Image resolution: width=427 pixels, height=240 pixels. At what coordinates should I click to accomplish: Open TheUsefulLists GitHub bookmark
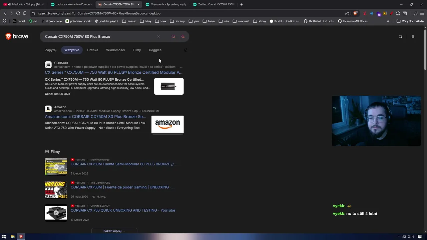tap(318, 21)
